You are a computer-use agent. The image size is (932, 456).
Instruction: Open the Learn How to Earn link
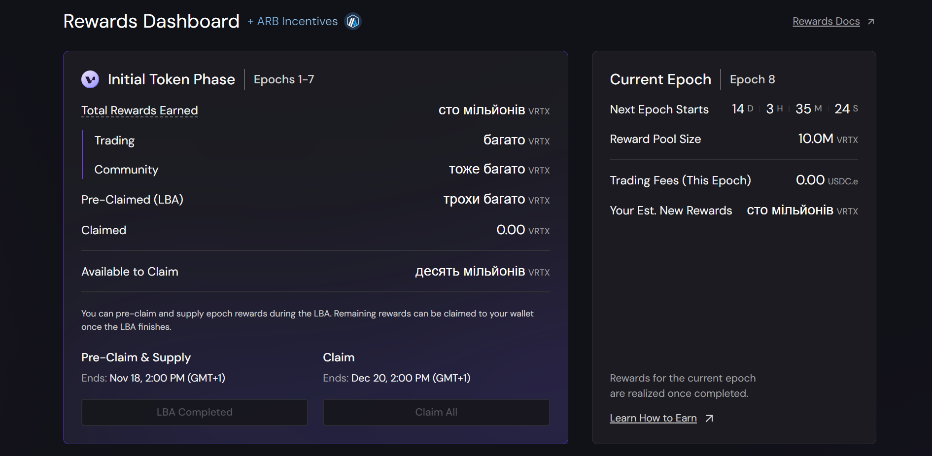coord(653,419)
